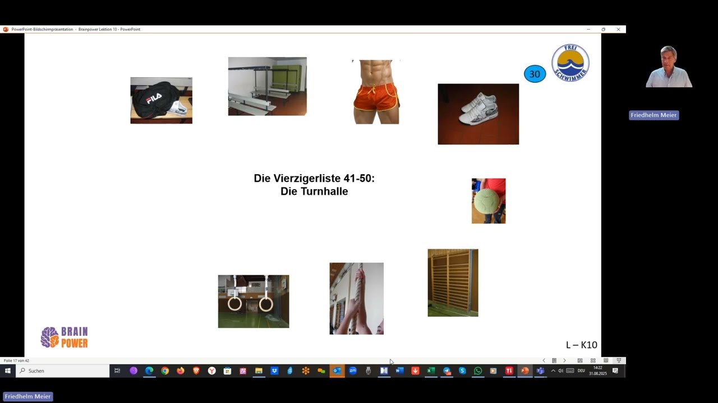This screenshot has width=718, height=403.
Task: Start Slide Show view from status bar
Action: pyautogui.click(x=619, y=360)
